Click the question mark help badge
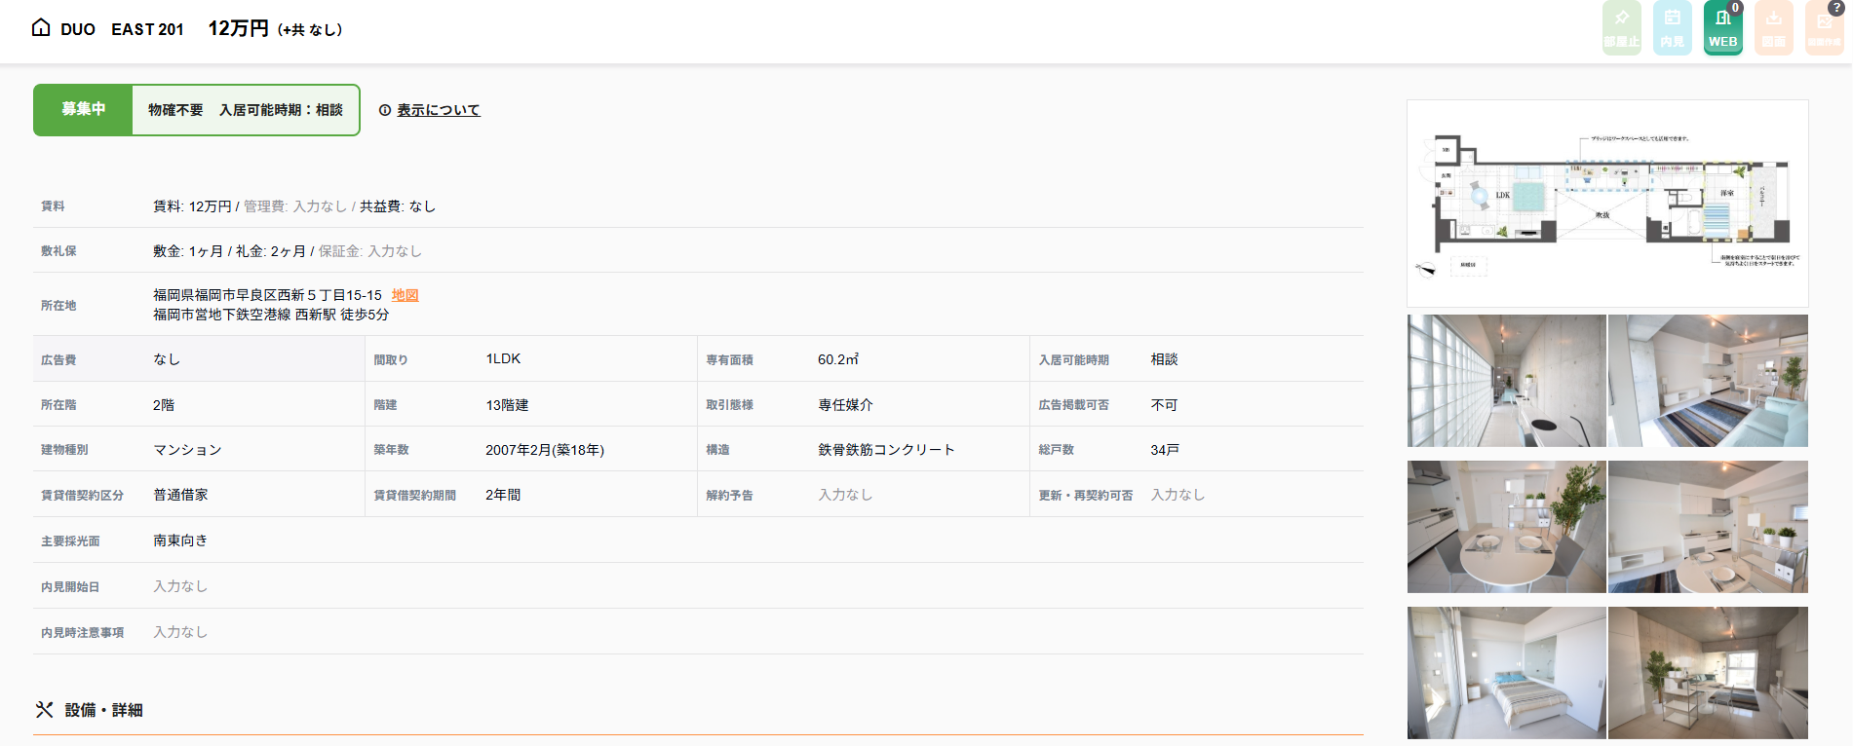This screenshot has width=1853, height=746. point(1835,8)
